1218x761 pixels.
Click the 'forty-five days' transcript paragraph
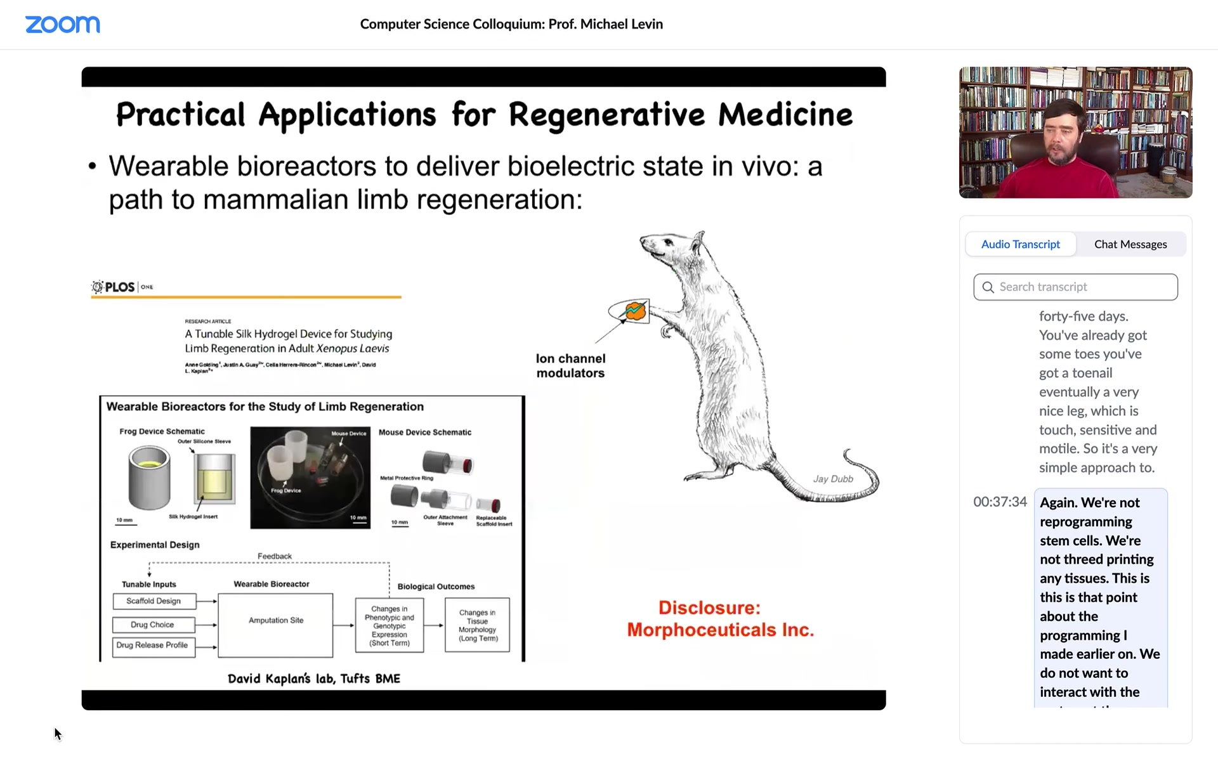[1097, 392]
